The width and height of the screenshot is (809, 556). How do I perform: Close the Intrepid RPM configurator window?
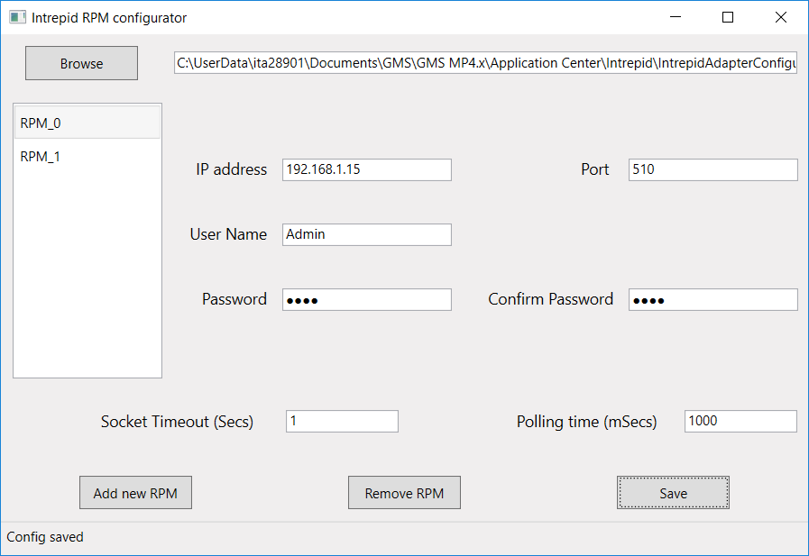pyautogui.click(x=781, y=17)
